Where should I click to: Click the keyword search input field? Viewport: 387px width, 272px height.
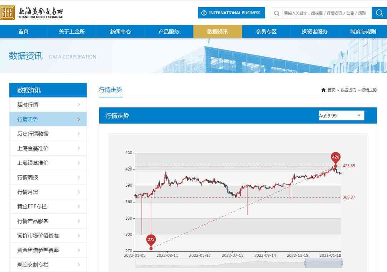pos(325,13)
